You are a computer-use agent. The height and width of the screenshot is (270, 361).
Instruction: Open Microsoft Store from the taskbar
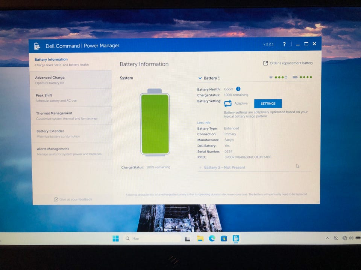[x=224, y=239]
